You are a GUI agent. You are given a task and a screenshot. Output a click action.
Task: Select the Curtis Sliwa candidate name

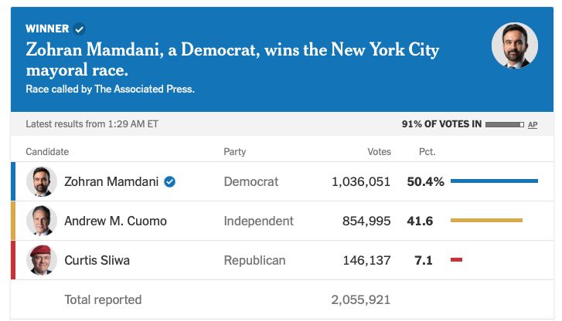coord(97,261)
